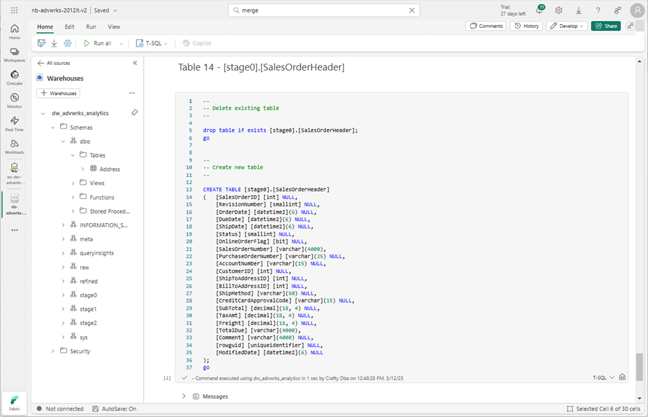The height and width of the screenshot is (417, 648).
Task: Switch to the Edit tab
Action: 69,27
